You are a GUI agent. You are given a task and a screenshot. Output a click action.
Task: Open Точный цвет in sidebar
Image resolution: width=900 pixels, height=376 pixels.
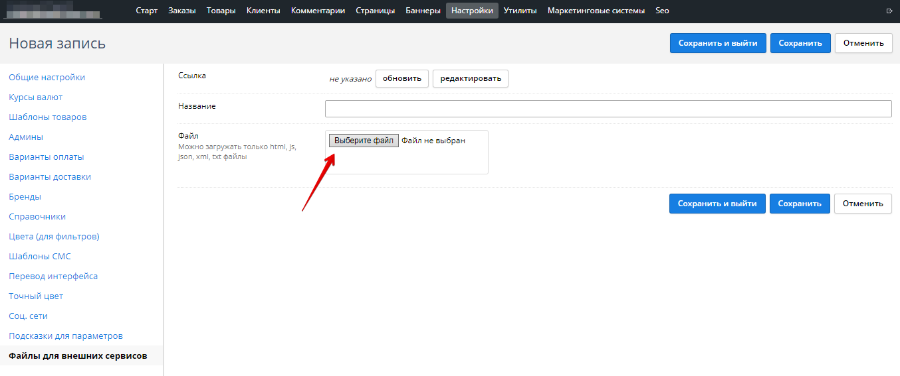point(36,296)
